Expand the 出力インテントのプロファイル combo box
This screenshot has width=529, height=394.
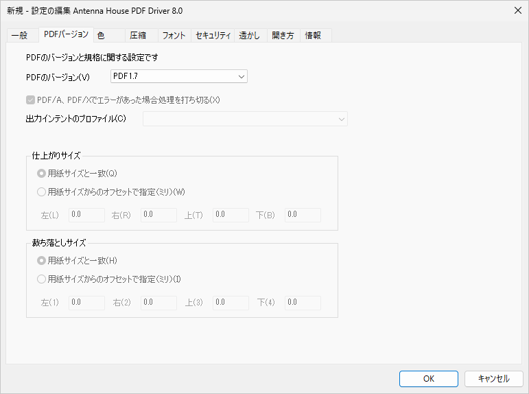tap(245, 119)
